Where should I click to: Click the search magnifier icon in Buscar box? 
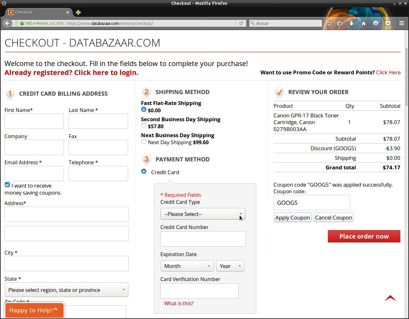253,23
